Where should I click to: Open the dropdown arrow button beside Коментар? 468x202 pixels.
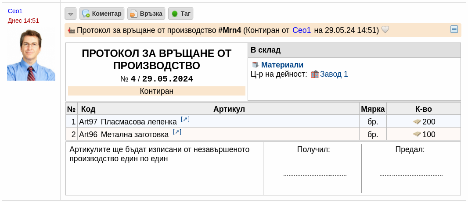pos(70,14)
